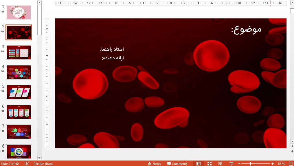
Task: Start the Slide Show from the status bar
Action: tap(231, 163)
